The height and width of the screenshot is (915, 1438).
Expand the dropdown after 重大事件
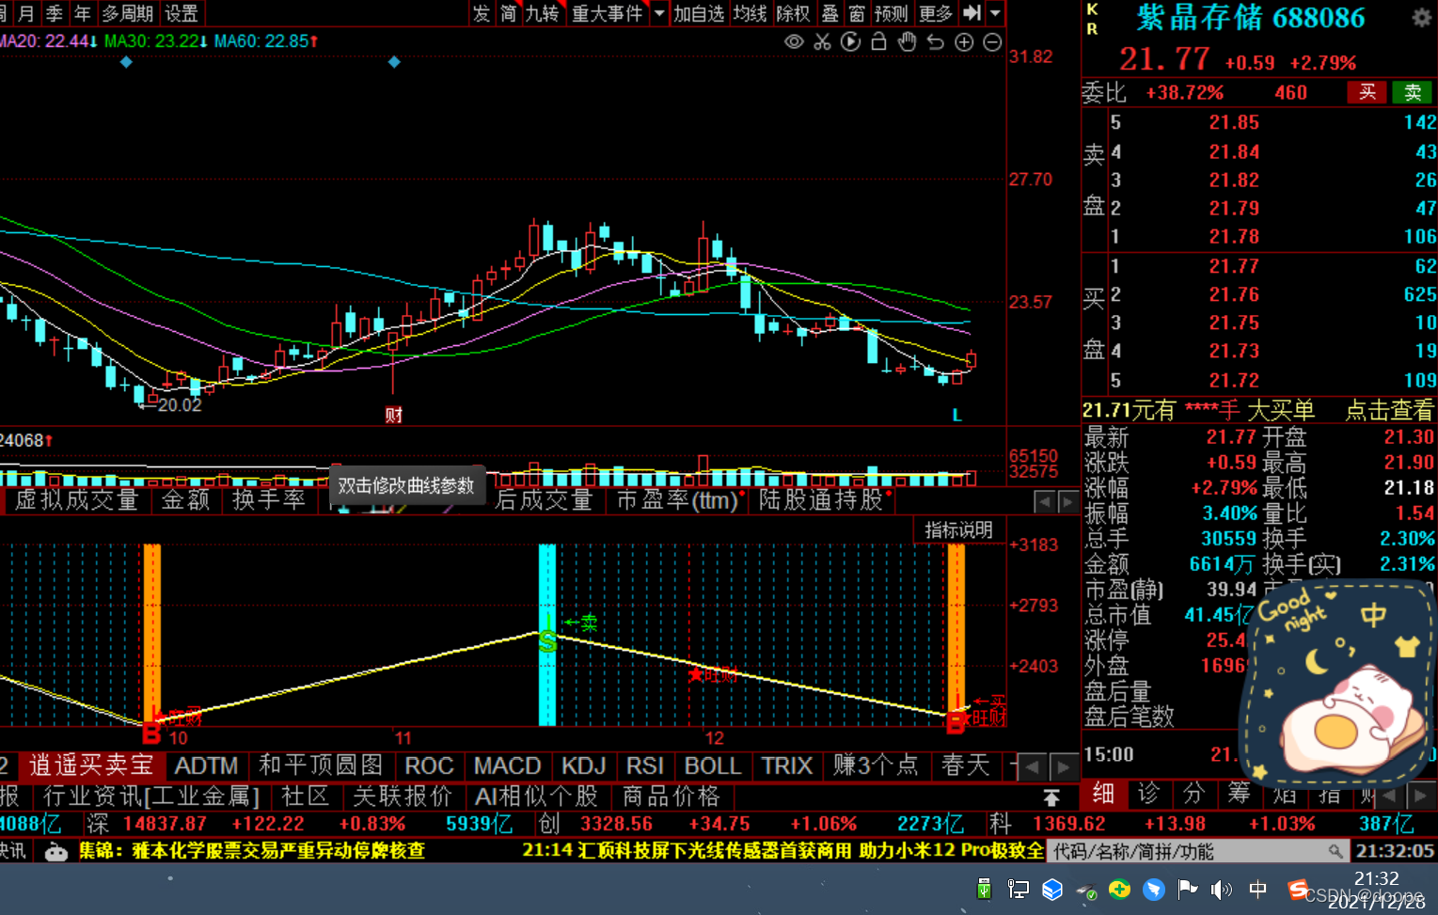click(659, 13)
